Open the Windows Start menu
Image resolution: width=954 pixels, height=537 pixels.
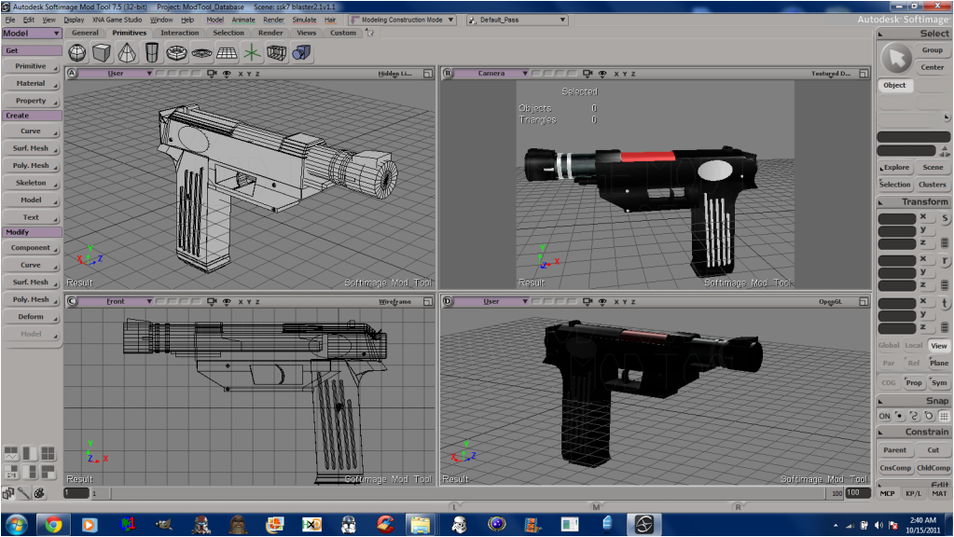point(17,524)
